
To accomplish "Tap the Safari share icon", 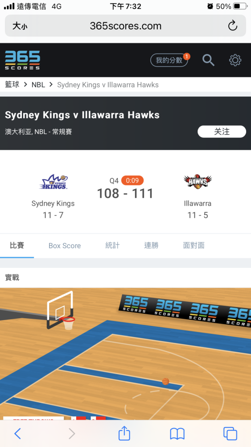I will point(124,434).
